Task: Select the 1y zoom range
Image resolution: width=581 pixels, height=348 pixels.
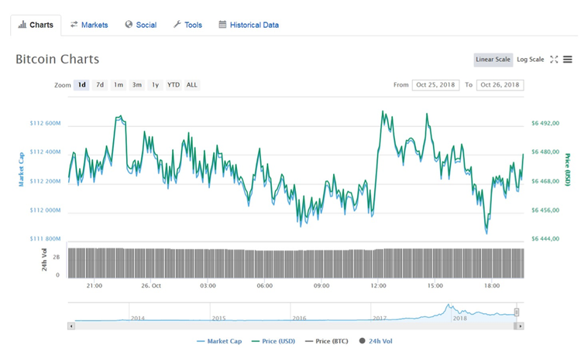Action: (x=155, y=85)
